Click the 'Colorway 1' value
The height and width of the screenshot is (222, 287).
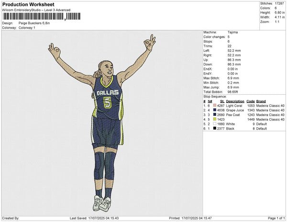27,28
